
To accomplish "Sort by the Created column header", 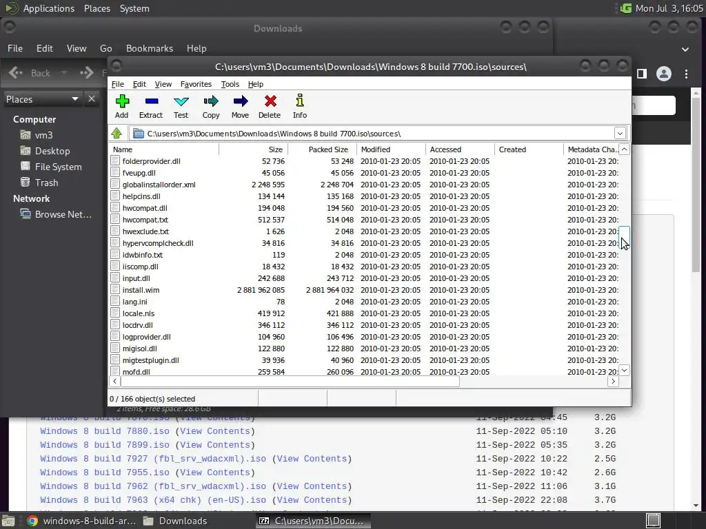I will click(x=529, y=149).
